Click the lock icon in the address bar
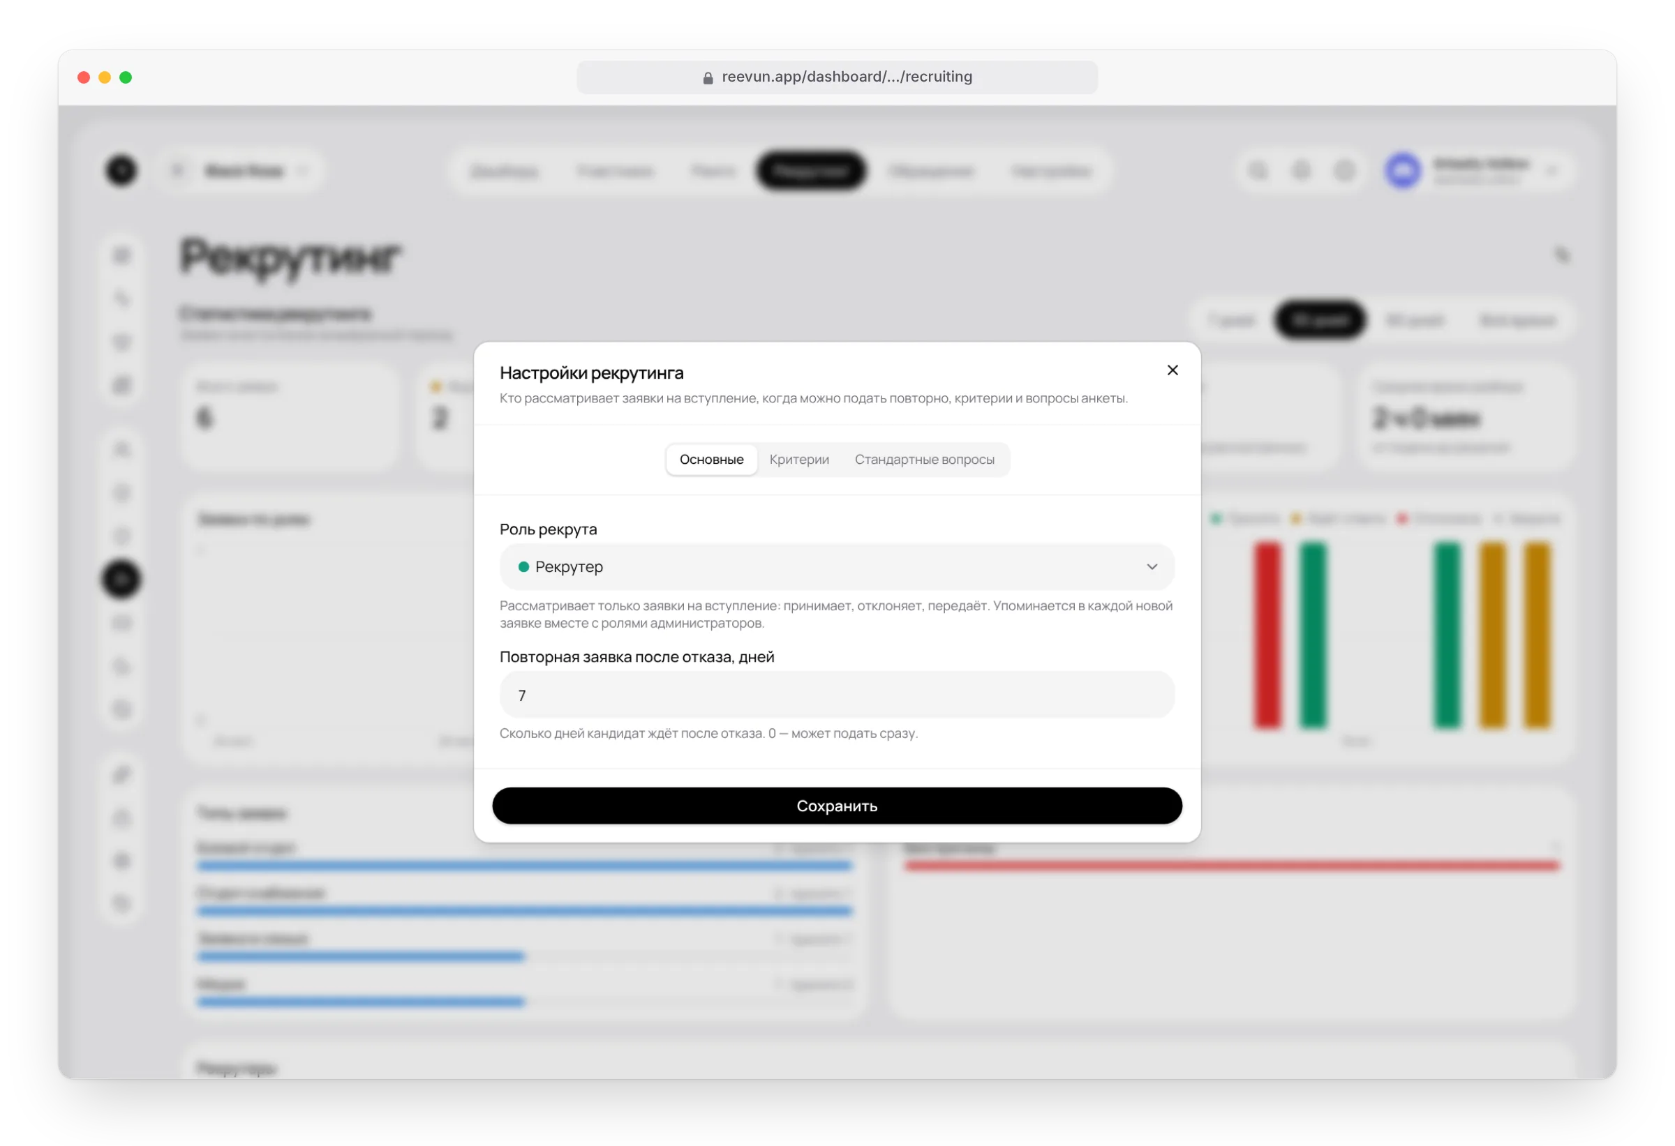Screen dimensions: 1675x1146 [708, 78]
